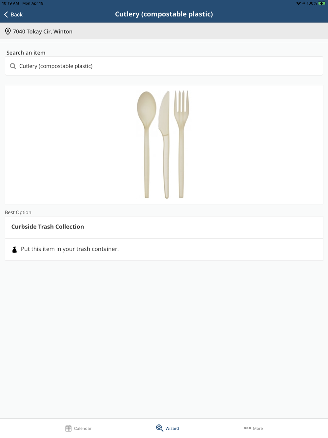The image size is (328, 438).
Task: Open the Calendar tab label
Action: [83, 428]
